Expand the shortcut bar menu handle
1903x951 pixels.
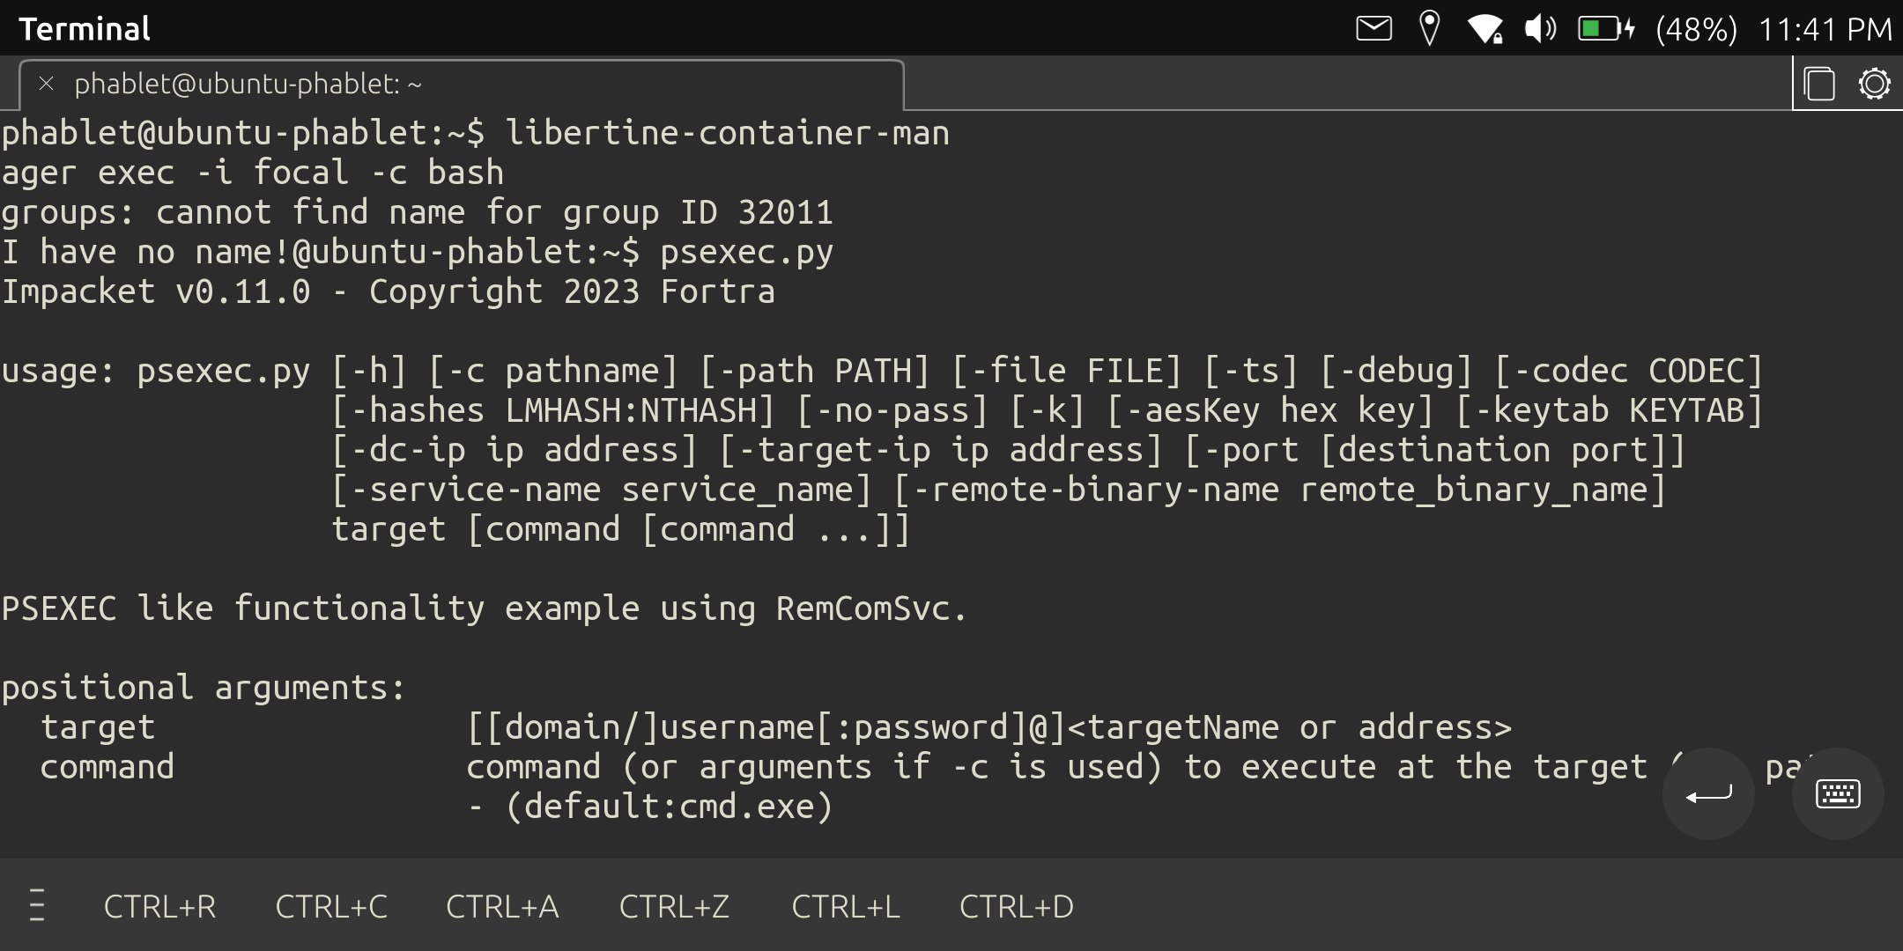coord(37,905)
